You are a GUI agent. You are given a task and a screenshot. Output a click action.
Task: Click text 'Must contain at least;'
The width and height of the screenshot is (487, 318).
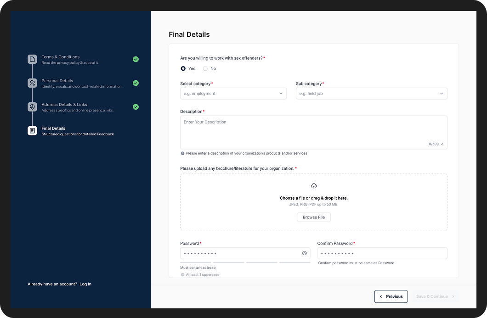[198, 268]
